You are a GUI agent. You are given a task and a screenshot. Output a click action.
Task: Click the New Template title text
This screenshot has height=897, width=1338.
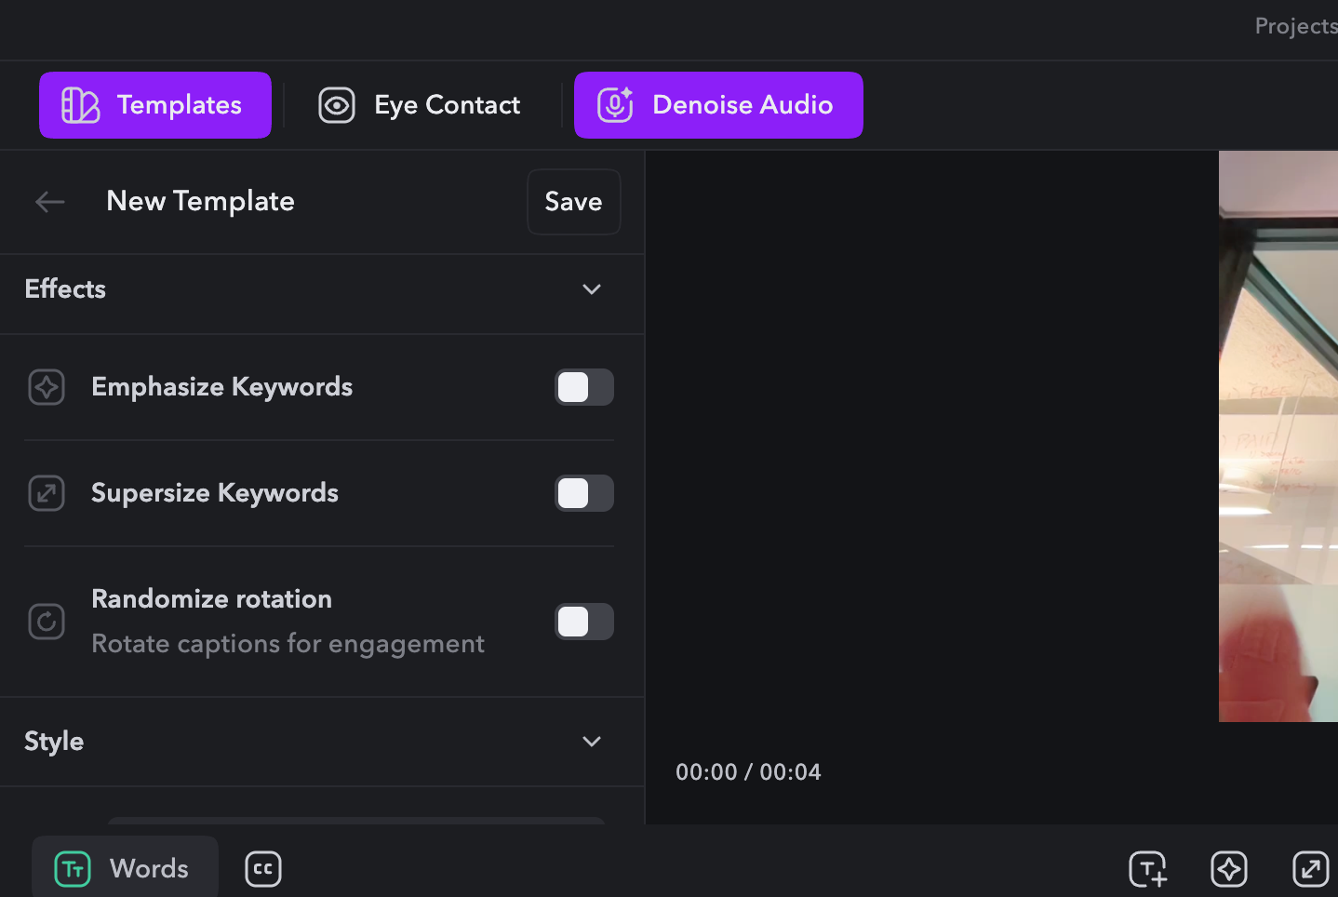[x=201, y=201]
